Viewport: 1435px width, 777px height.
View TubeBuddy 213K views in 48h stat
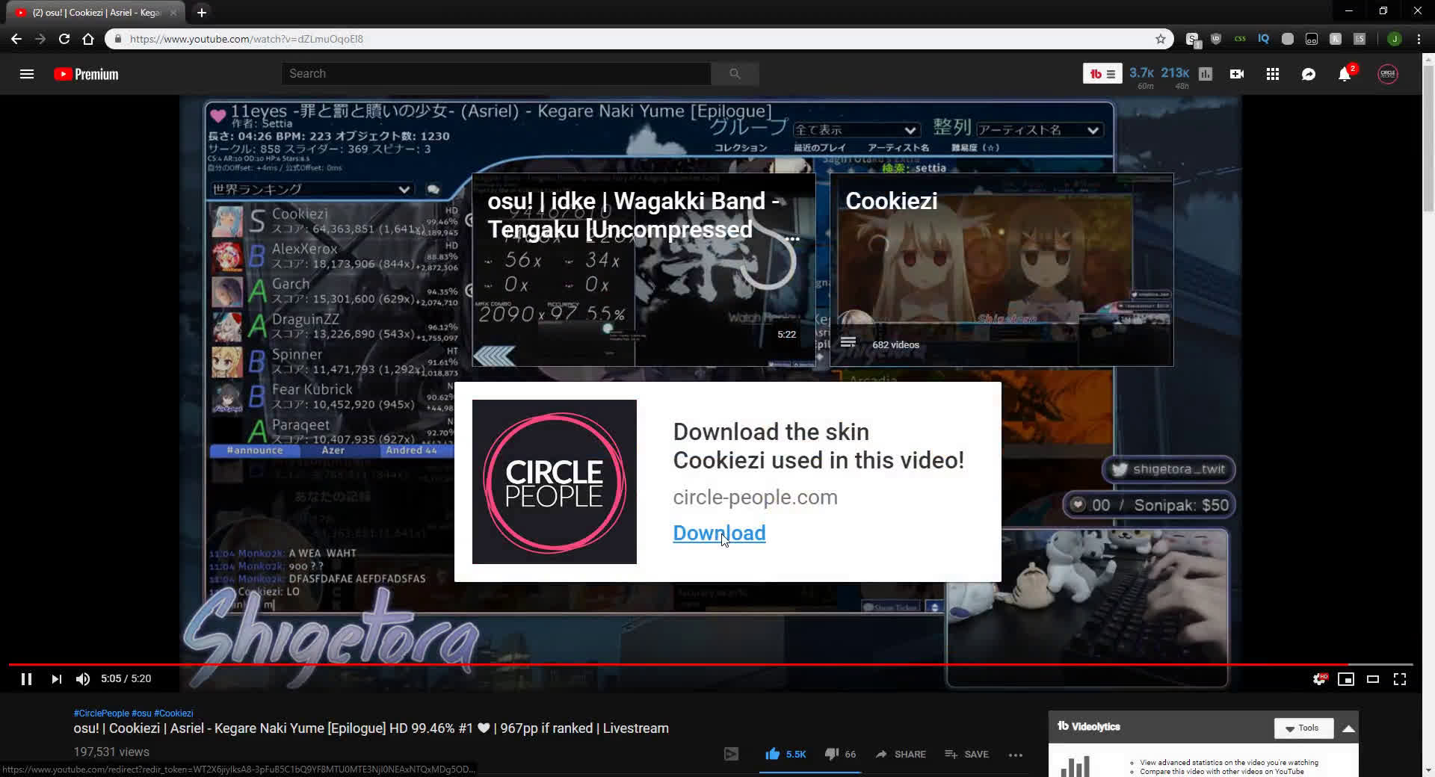[1175, 77]
